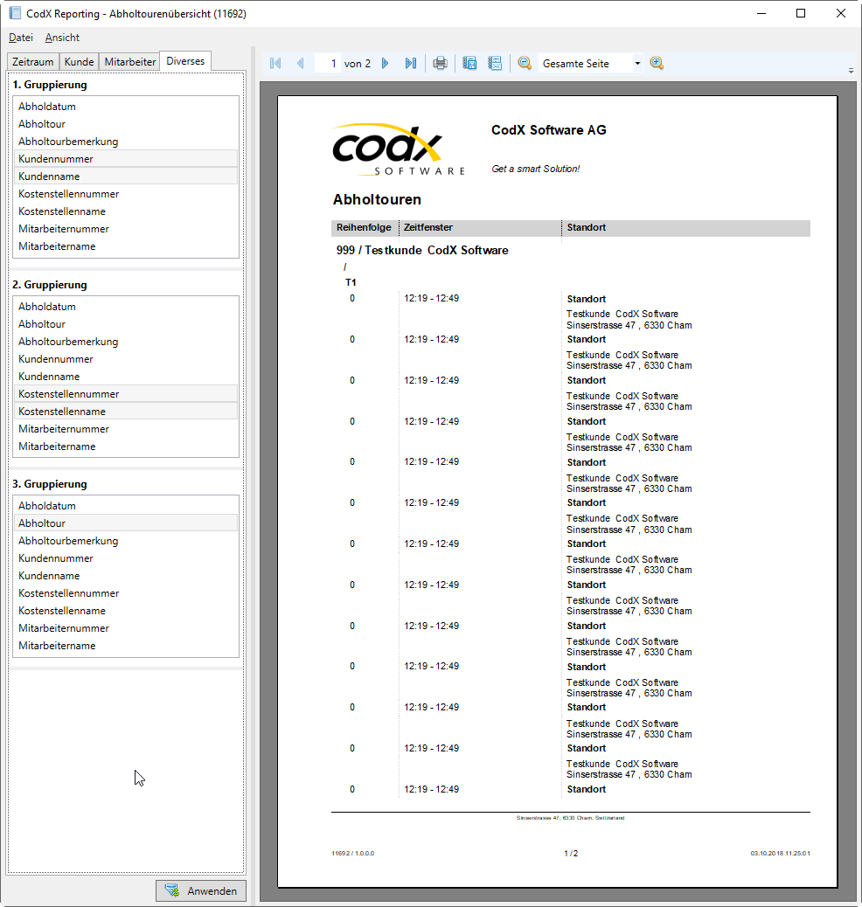Open the Ansicht menu
The height and width of the screenshot is (907, 862).
(x=62, y=38)
